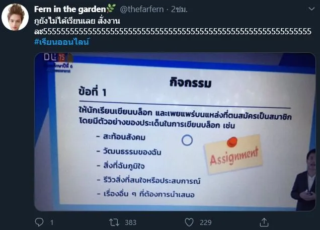Click the presenter in suit in image
The width and height of the screenshot is (320, 230).
(x=303, y=180)
